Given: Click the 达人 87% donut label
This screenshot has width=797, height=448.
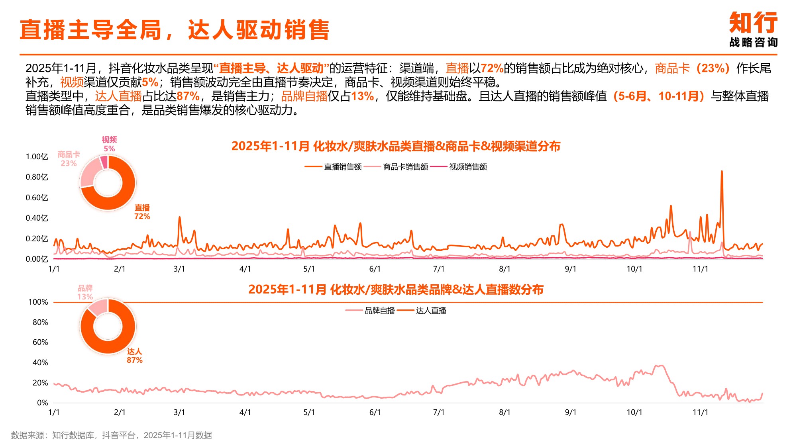Looking at the screenshot, I should (134, 356).
